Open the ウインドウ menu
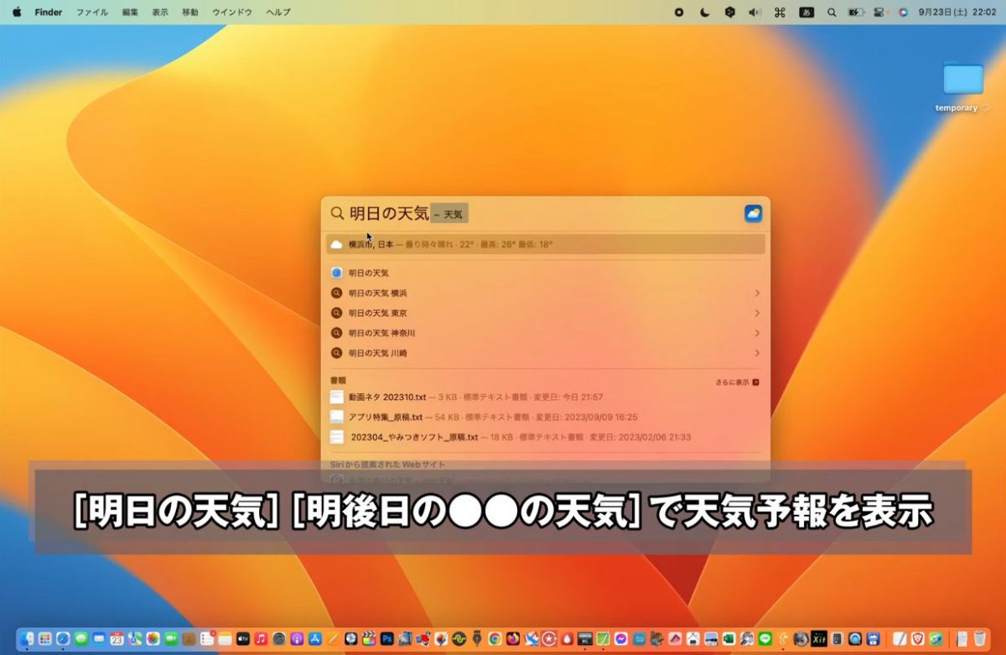1006x655 pixels. [x=232, y=13]
